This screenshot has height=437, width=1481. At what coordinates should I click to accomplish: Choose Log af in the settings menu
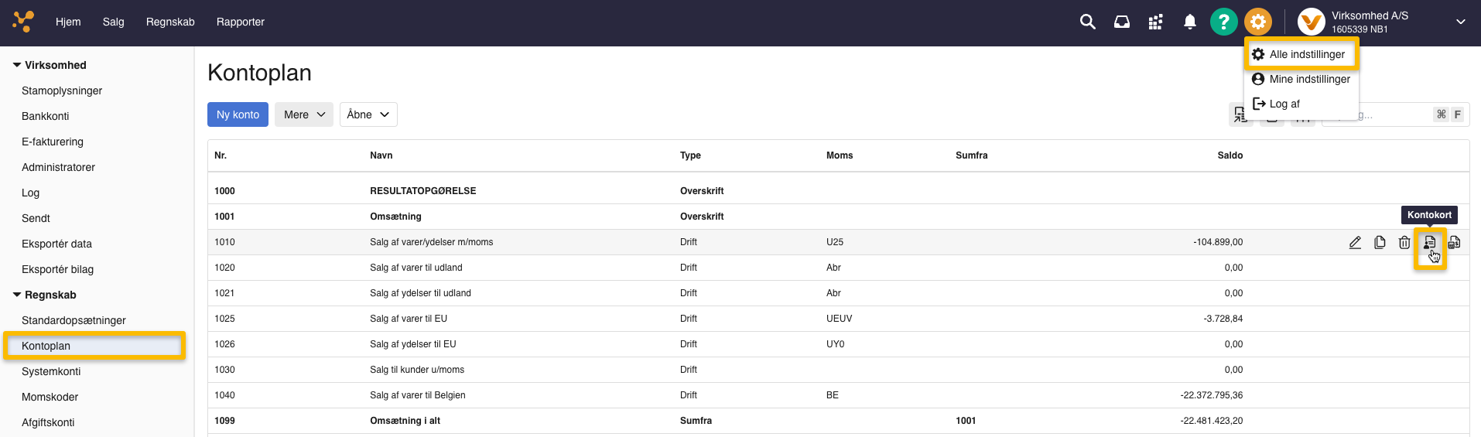[1284, 104]
